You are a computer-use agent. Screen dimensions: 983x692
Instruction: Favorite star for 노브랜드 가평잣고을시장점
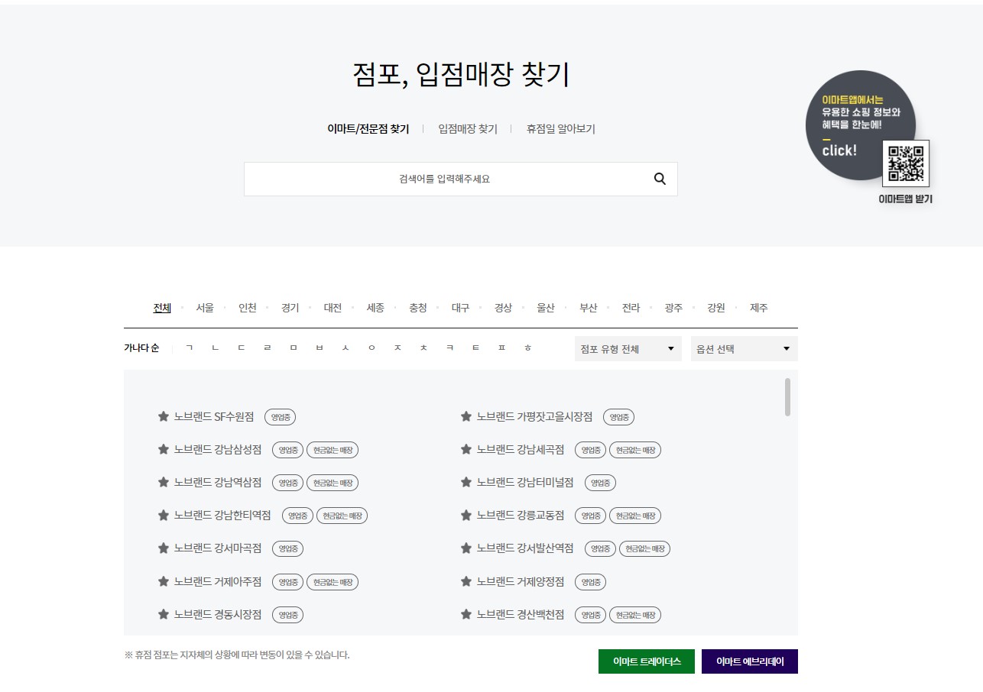466,416
